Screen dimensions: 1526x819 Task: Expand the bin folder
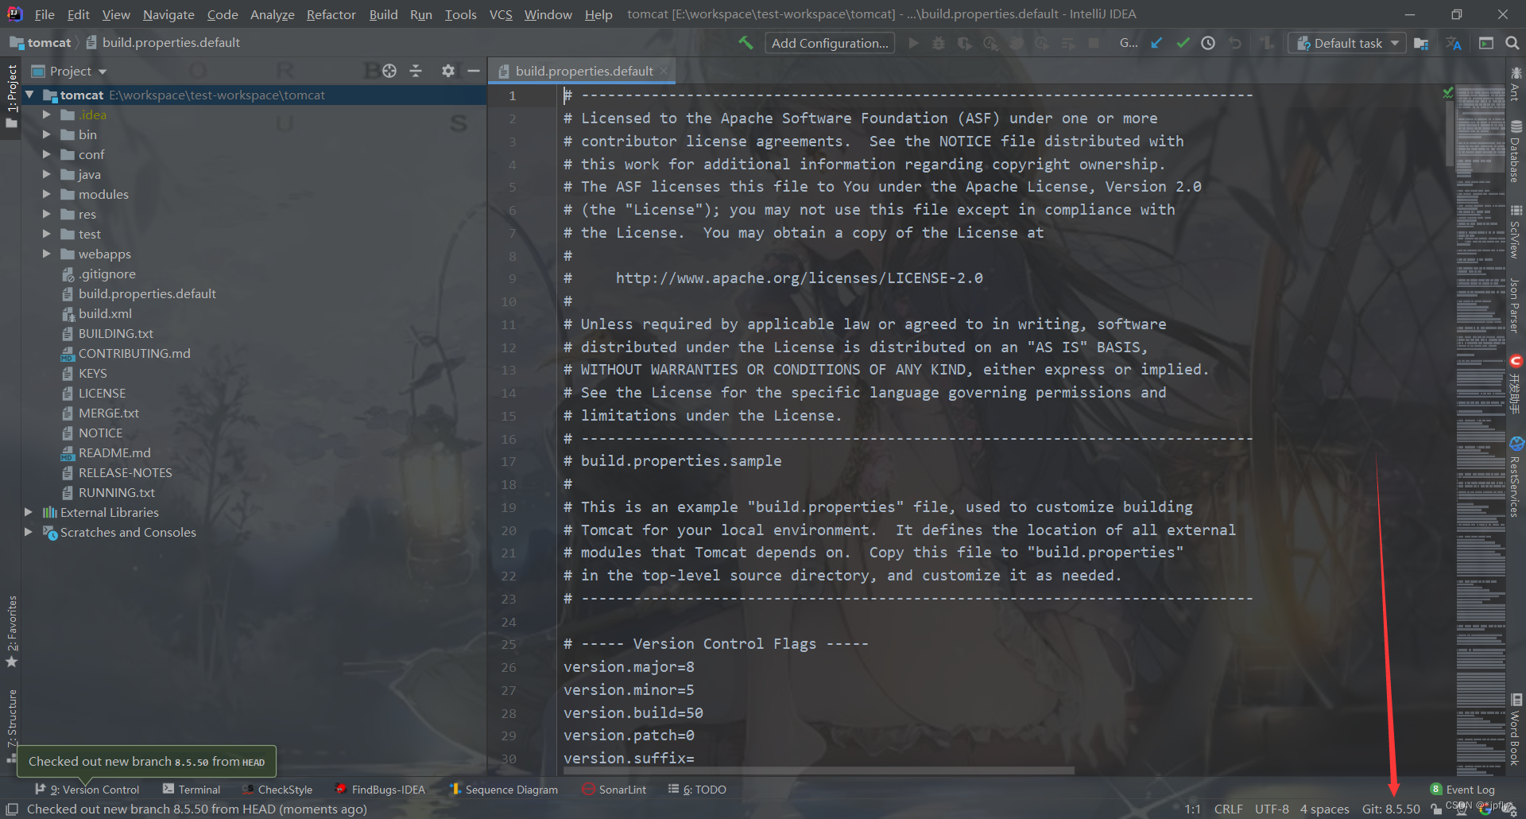click(x=46, y=134)
